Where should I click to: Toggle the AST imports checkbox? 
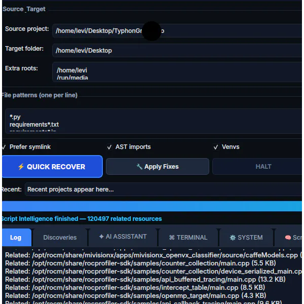coord(109,147)
